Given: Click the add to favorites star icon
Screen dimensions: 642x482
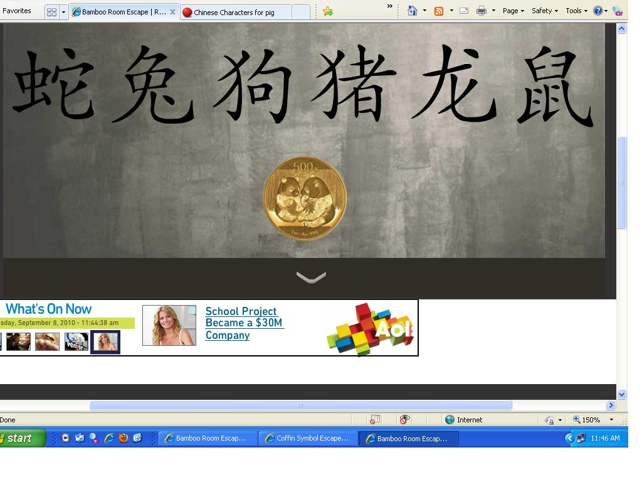Looking at the screenshot, I should pyautogui.click(x=327, y=11).
